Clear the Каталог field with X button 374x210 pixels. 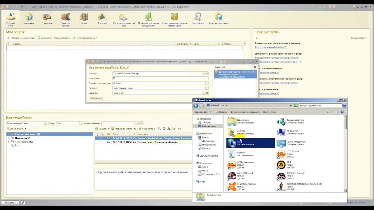[207, 73]
